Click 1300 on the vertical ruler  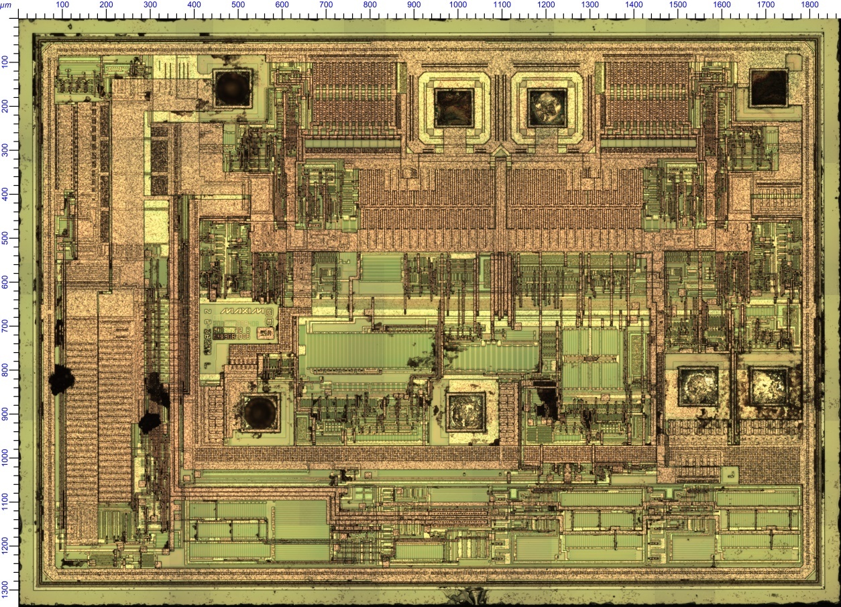tap(5, 590)
